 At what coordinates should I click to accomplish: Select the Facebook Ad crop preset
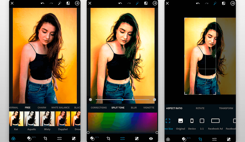[x=215, y=121]
